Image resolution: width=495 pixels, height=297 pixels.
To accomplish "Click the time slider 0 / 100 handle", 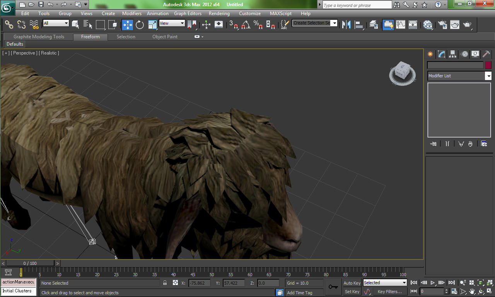I will (30, 263).
